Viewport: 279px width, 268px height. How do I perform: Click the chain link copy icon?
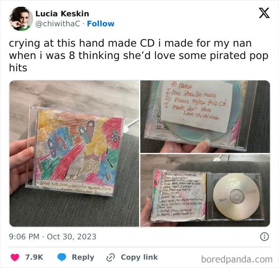click(110, 257)
